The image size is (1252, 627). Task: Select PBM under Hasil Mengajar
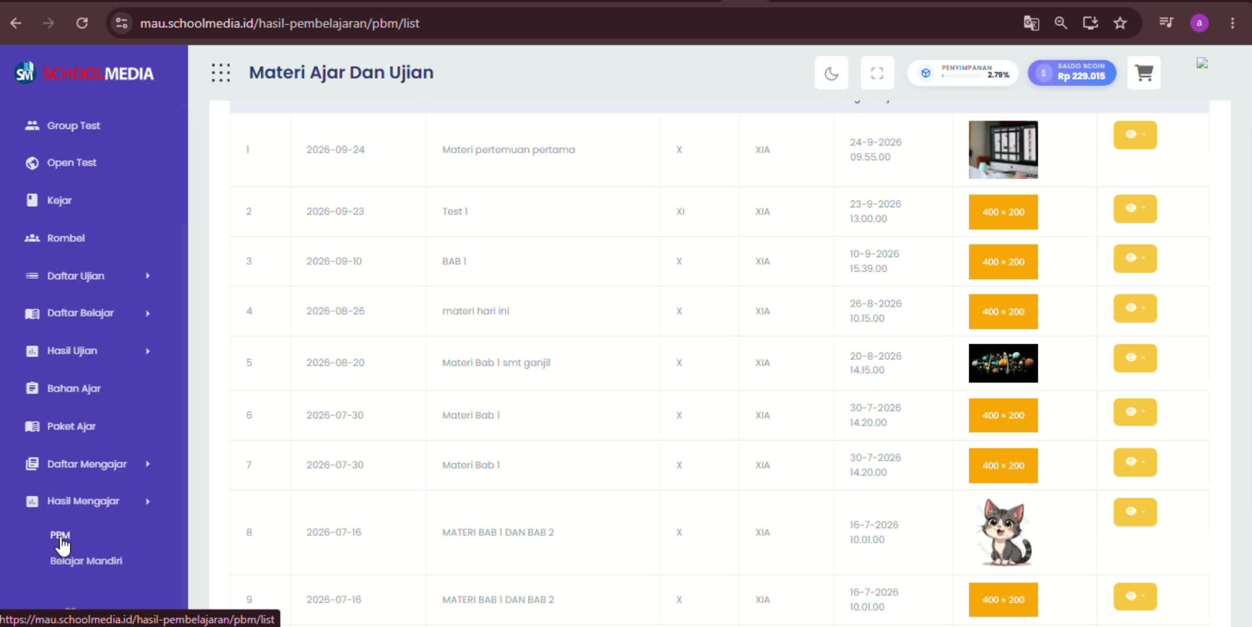(60, 535)
